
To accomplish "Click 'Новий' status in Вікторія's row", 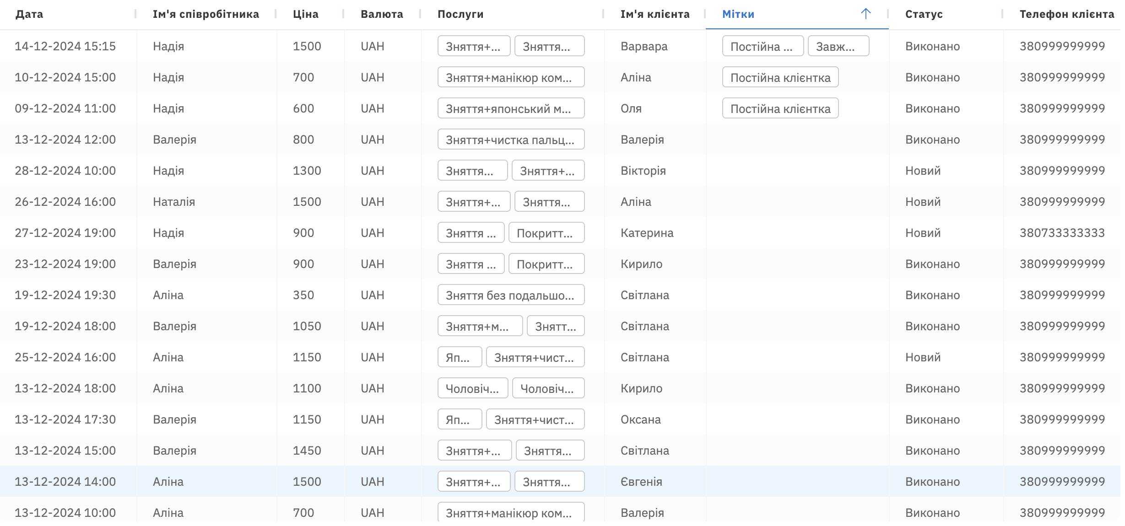I will [923, 171].
